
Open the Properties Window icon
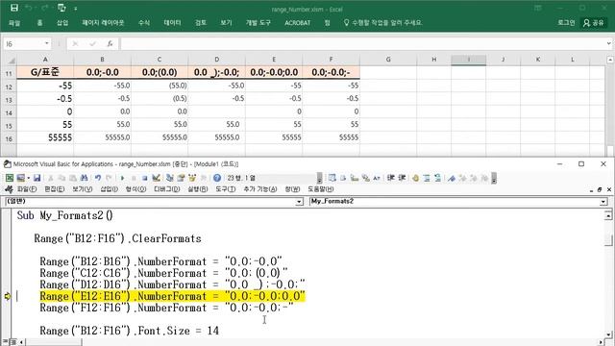[181, 178]
